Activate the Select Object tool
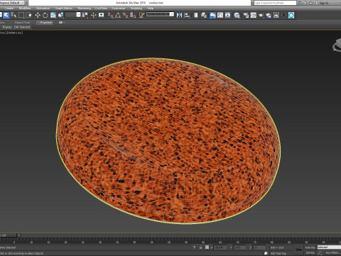The height and width of the screenshot is (256, 341). point(6,16)
